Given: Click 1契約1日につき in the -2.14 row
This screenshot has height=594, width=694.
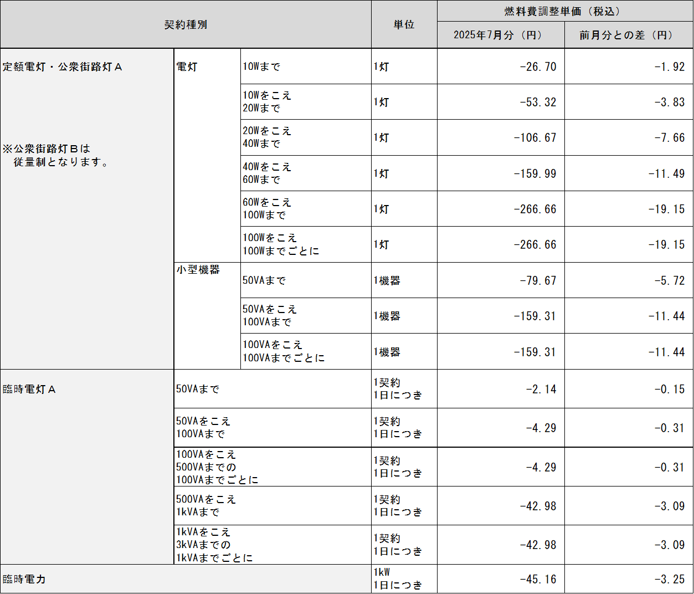Looking at the screenshot, I should click(398, 388).
